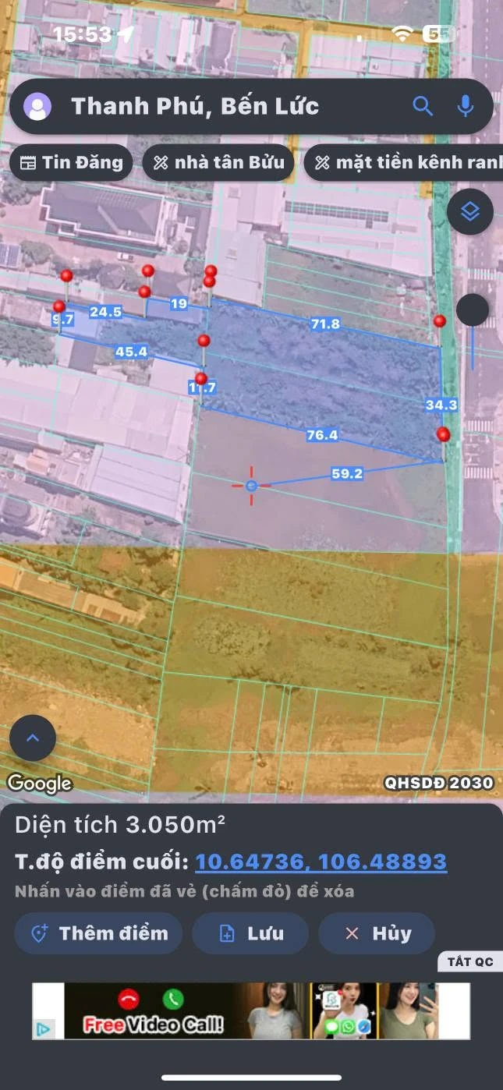Image resolution: width=503 pixels, height=1090 pixels.
Task: Open the Free Video Call ad banner
Action: click(251, 1010)
